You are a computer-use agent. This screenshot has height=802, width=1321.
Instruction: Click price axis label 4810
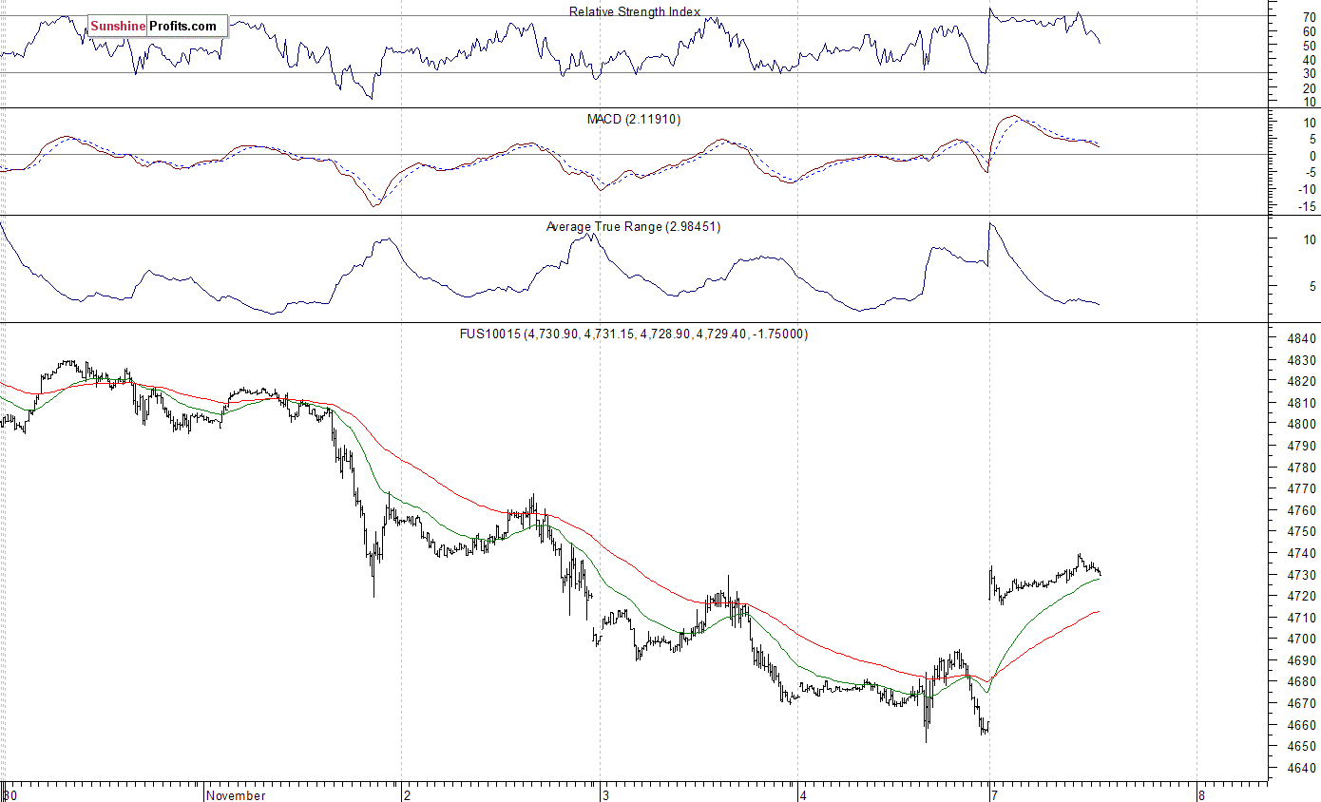[1303, 403]
